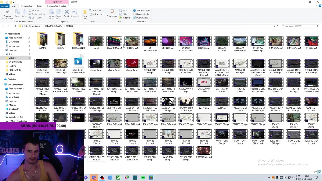Select the file named 2026-04-27 02-39-03.mp4
The height and width of the screenshot is (181, 322).
click(x=78, y=64)
